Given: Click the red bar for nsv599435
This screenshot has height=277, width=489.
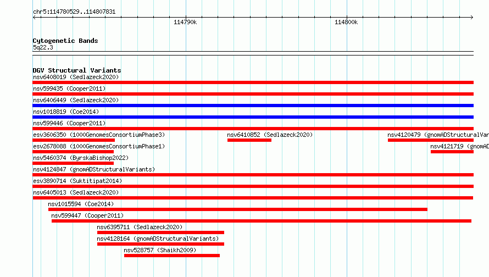Looking at the screenshot, I should pyautogui.click(x=253, y=94).
